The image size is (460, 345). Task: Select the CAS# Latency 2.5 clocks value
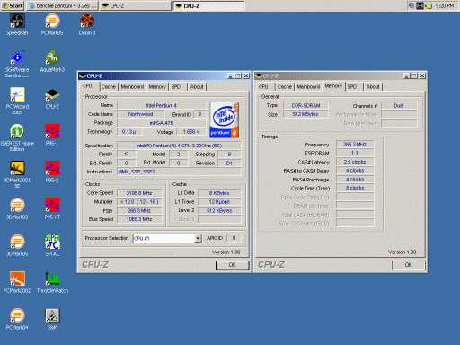(x=355, y=162)
